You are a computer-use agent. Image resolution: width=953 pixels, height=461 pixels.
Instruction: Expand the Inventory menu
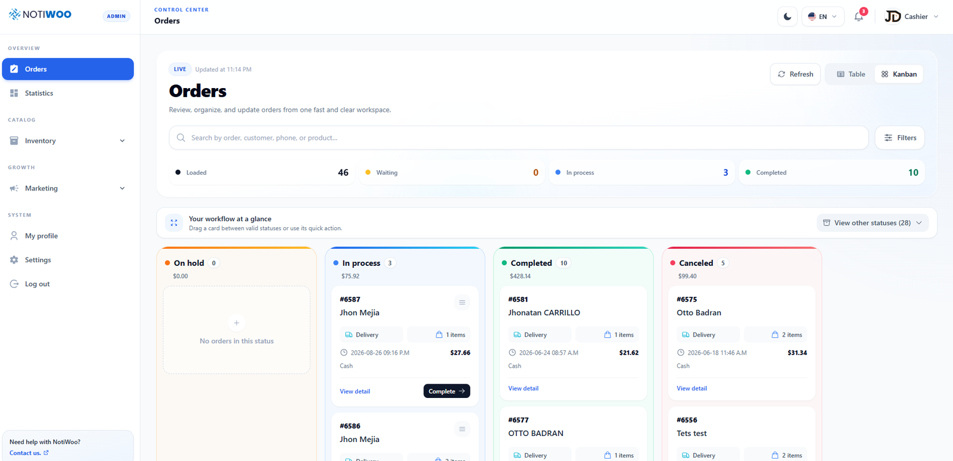click(x=68, y=141)
